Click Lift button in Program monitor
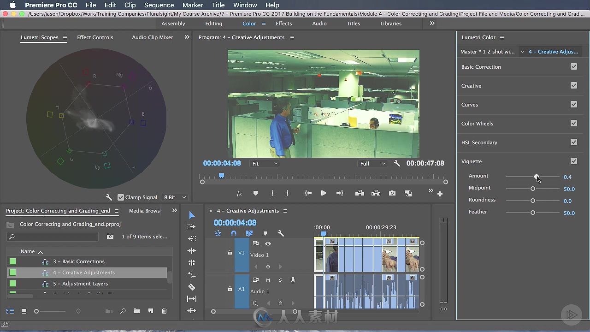Viewport: 590px width, 332px height. click(x=360, y=193)
